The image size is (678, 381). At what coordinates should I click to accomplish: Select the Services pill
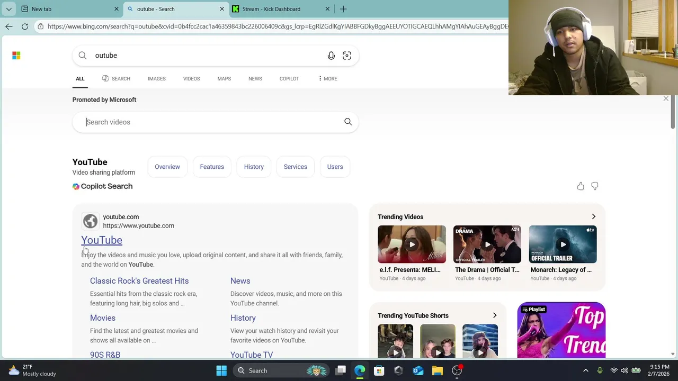coord(295,167)
